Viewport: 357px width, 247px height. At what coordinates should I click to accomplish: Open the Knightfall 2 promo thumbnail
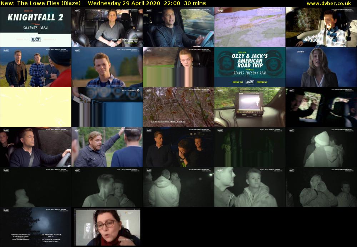click(x=36, y=27)
